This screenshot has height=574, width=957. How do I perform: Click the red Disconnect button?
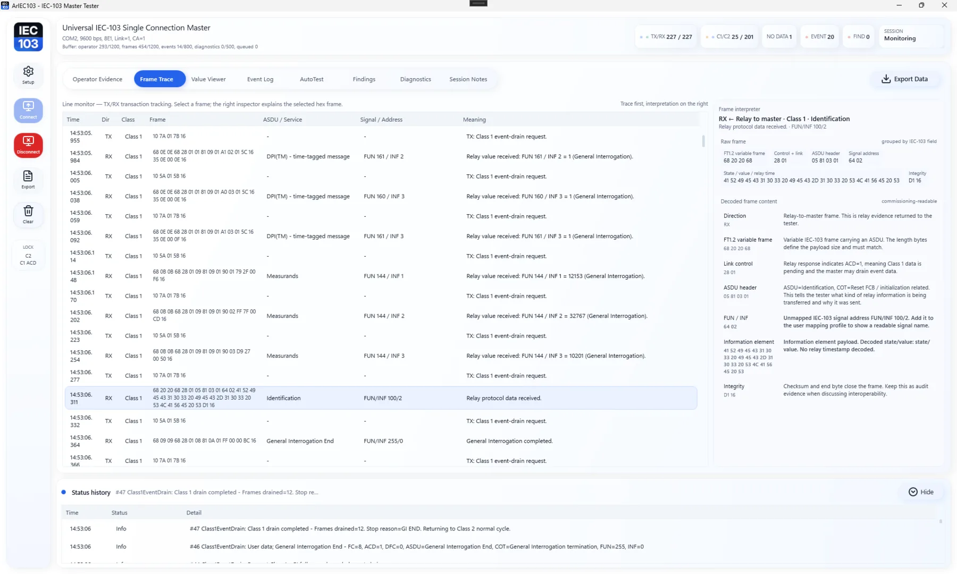pos(28,145)
